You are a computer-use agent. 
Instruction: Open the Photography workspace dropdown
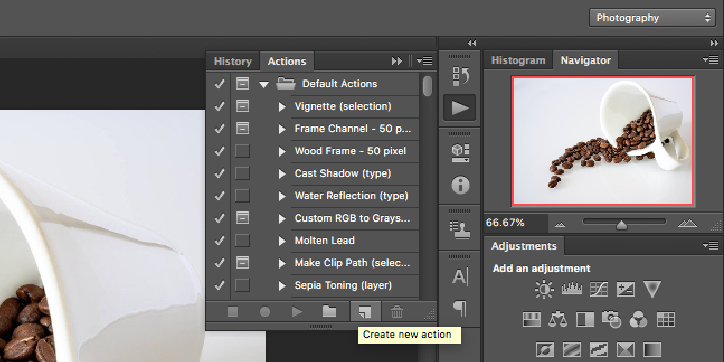pyautogui.click(x=652, y=17)
